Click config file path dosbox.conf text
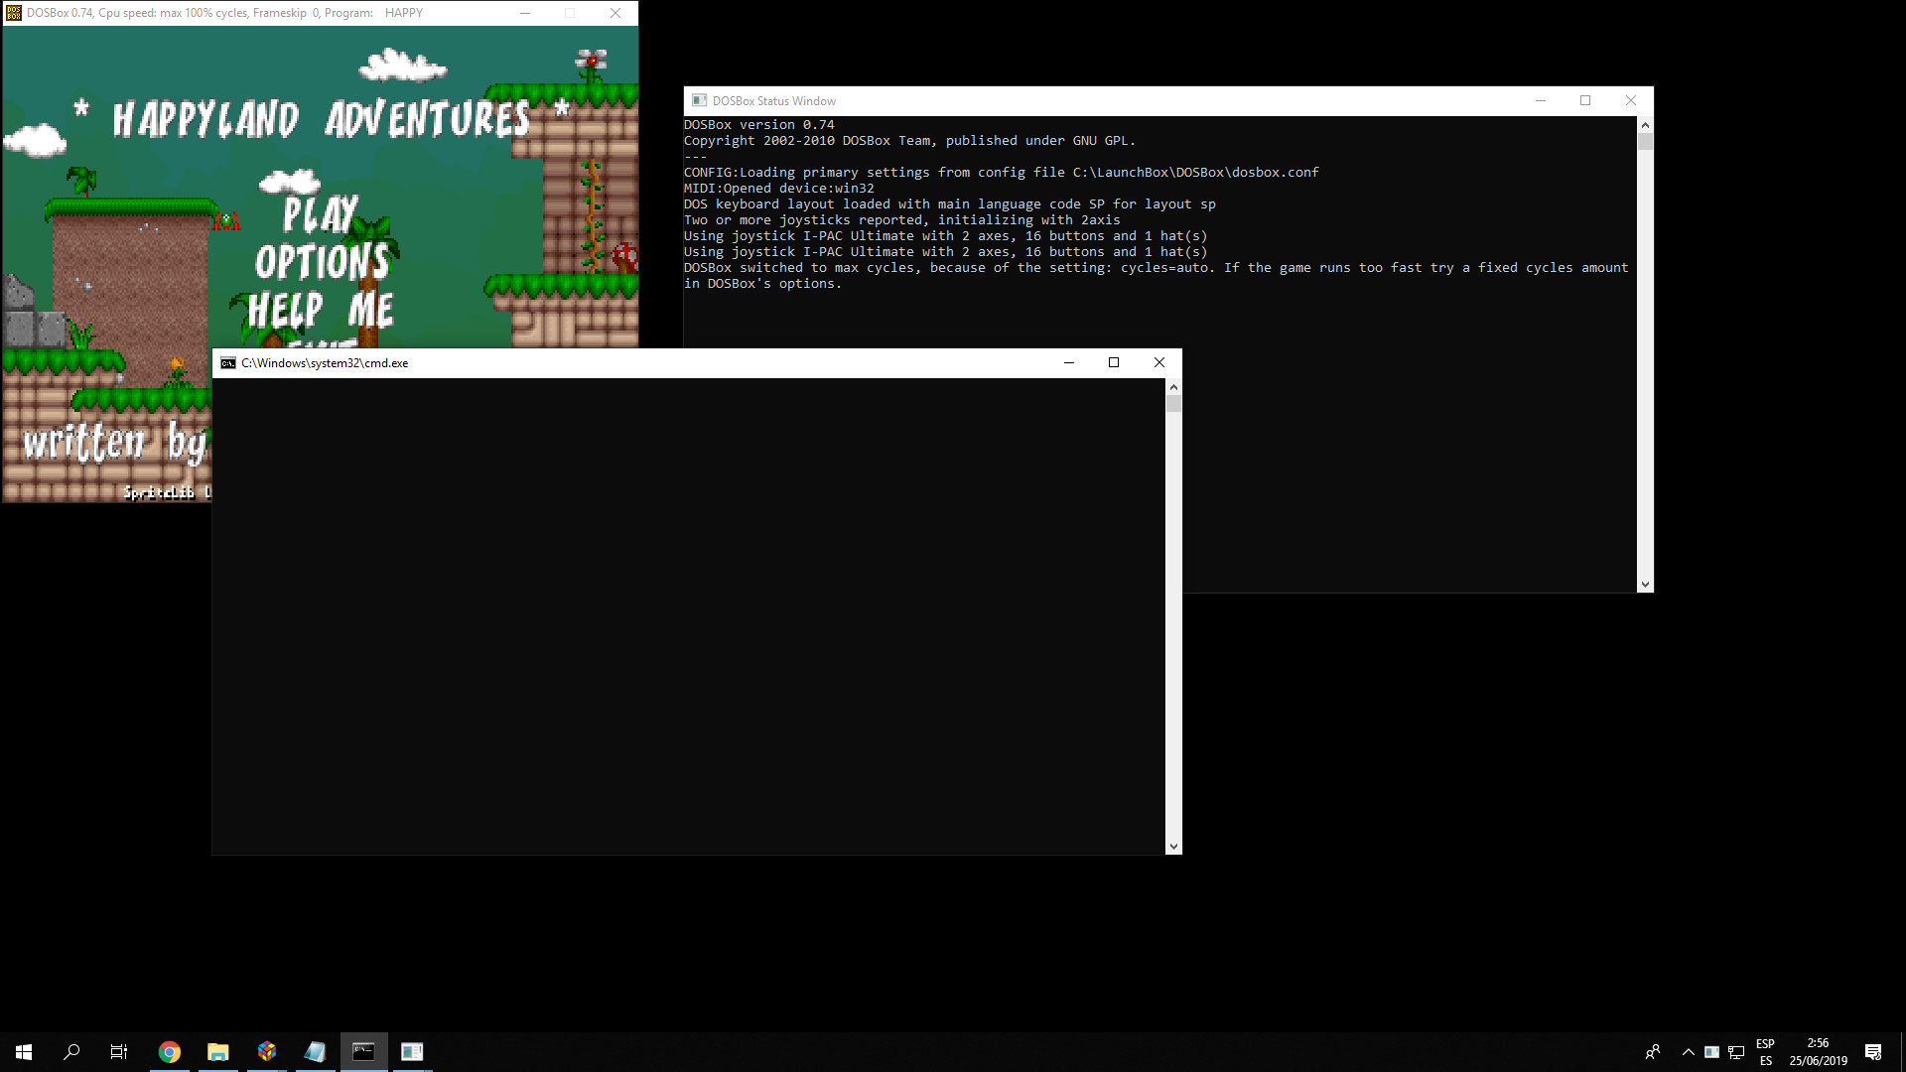Viewport: 1906px width, 1072px height. pos(1196,173)
